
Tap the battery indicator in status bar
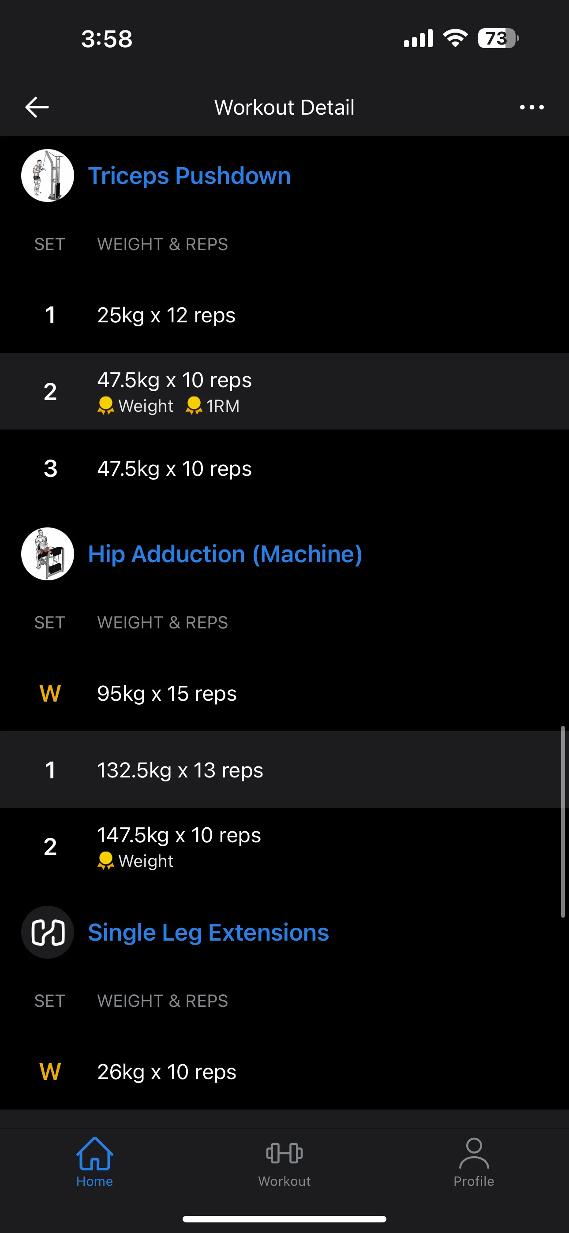click(x=498, y=38)
